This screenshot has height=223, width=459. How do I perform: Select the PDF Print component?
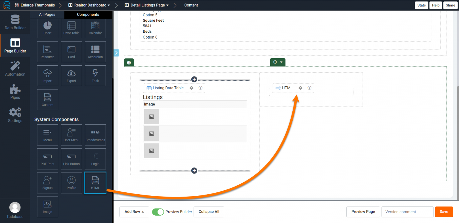pos(48,159)
